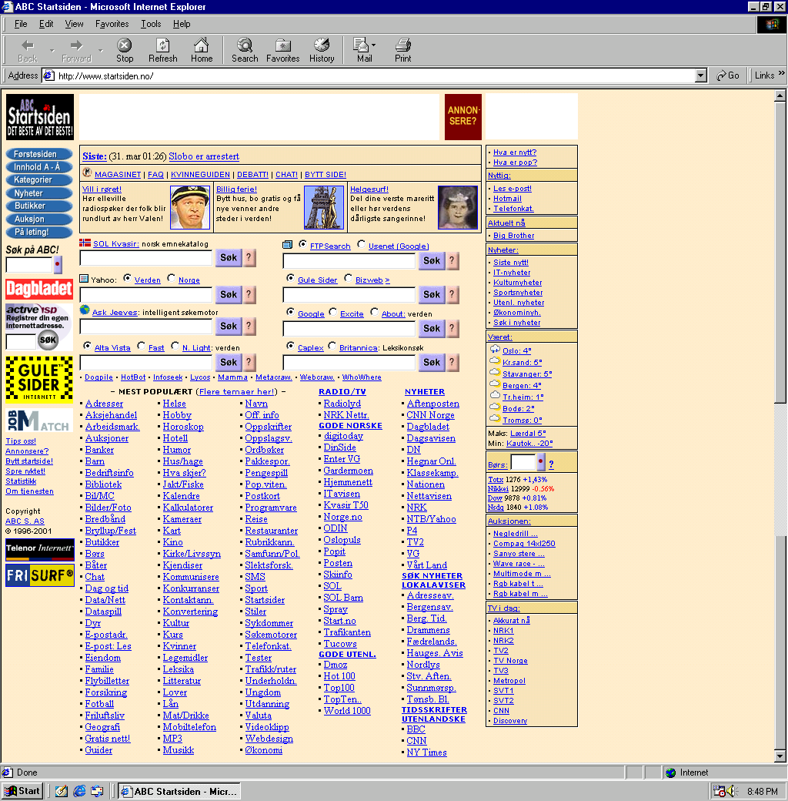Image resolution: width=788 pixels, height=801 pixels.
Task: Expand the address bar dropdown
Action: pos(700,75)
